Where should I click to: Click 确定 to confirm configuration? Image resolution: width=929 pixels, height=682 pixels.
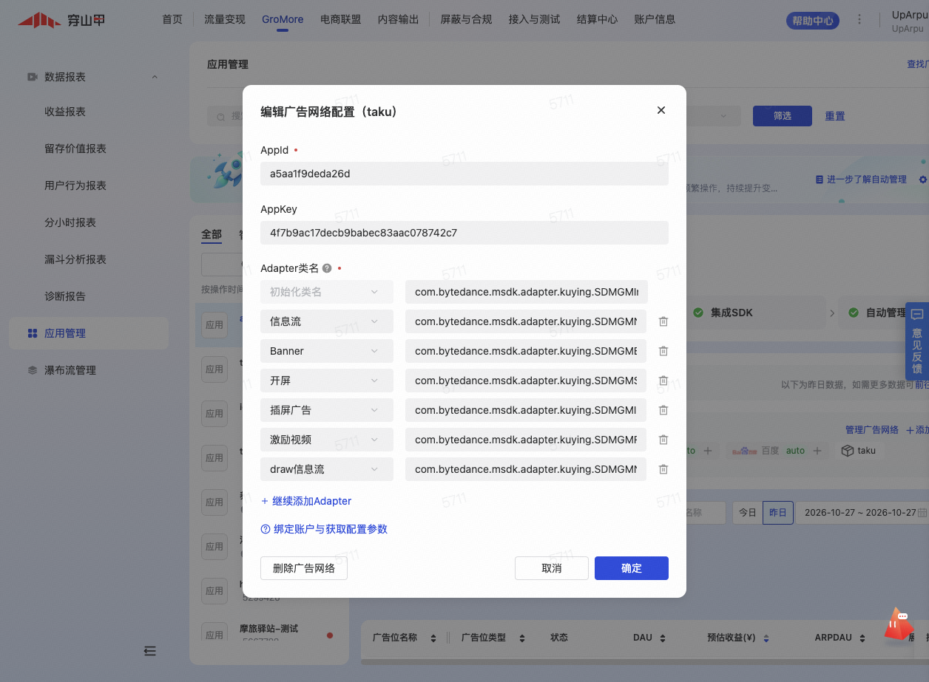(632, 568)
